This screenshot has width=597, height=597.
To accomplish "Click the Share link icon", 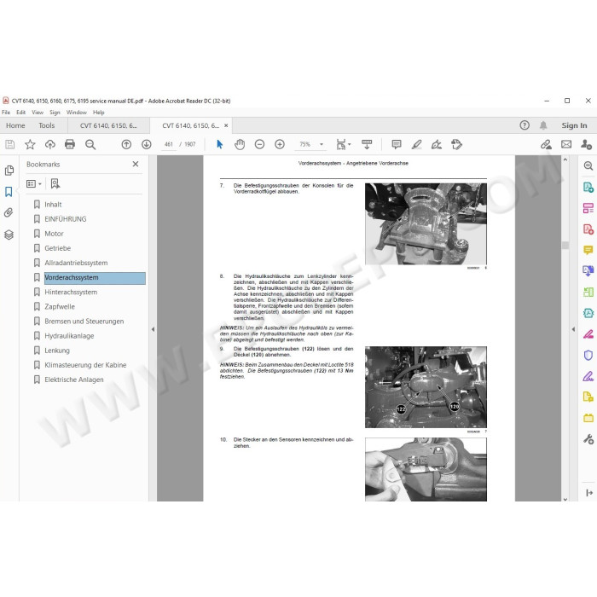I will tap(546, 144).
